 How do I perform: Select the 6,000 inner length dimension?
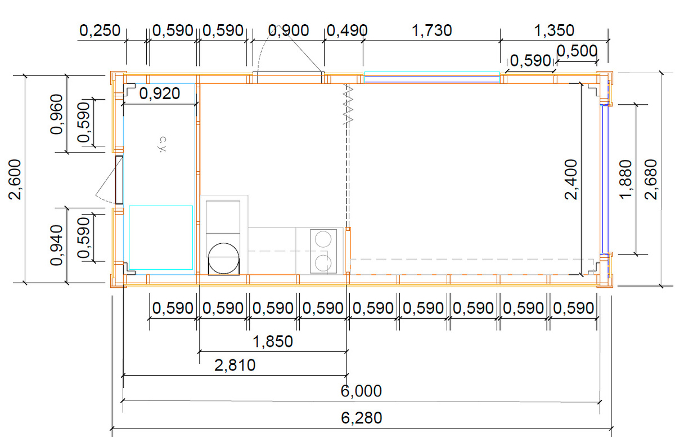click(x=362, y=391)
